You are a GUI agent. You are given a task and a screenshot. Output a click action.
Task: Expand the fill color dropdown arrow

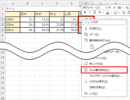pos(103,12)
